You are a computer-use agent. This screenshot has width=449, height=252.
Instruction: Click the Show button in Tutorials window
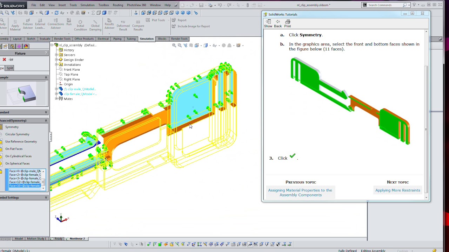(268, 23)
